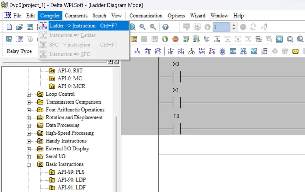Pin the instruction tree panel

click(110, 61)
